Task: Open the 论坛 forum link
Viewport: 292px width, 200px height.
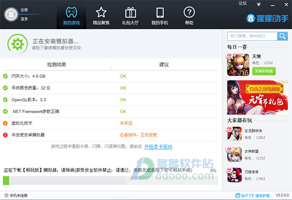Action: (243, 4)
